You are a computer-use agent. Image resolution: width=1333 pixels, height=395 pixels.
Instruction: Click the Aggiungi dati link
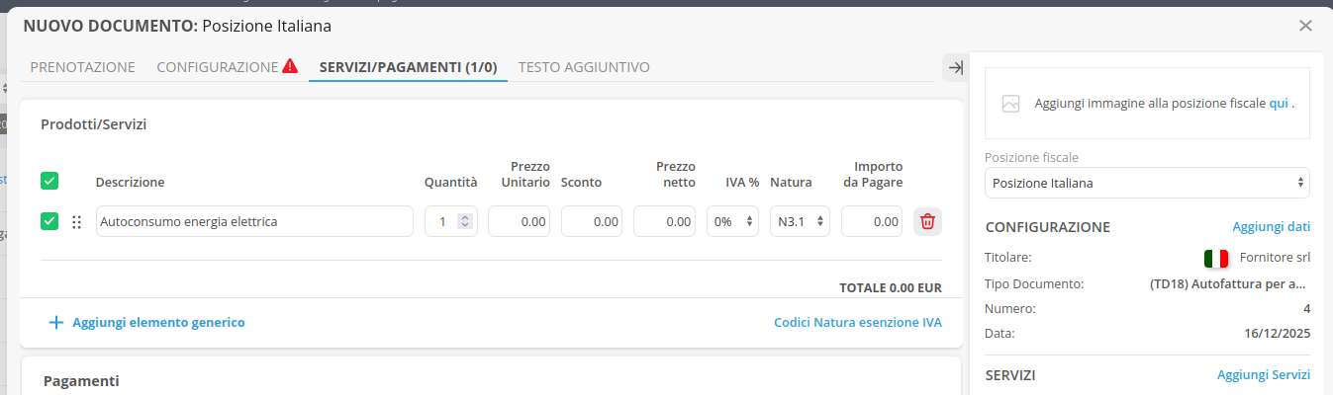[1271, 226]
